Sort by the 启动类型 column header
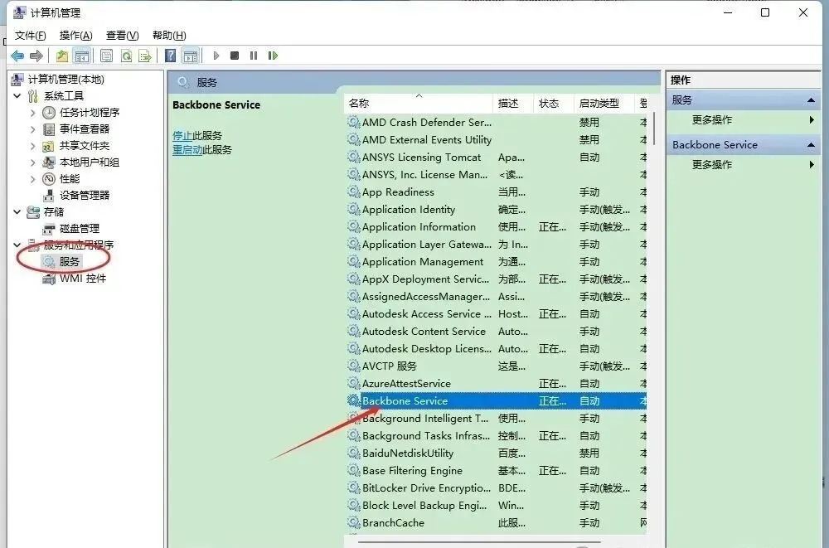The width and height of the screenshot is (829, 548). pos(604,103)
